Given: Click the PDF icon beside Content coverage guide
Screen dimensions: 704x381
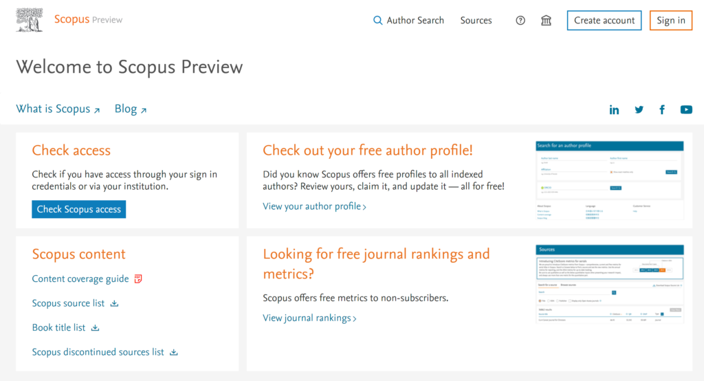Looking at the screenshot, I should [137, 279].
